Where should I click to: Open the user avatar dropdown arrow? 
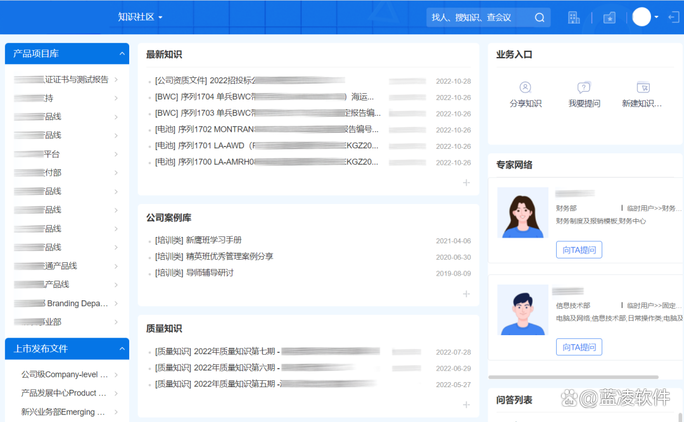point(657,17)
